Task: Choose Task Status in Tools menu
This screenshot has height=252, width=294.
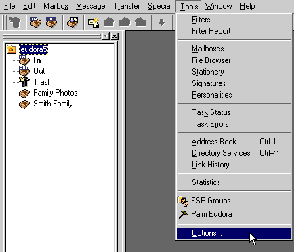Action: pyautogui.click(x=234, y=112)
